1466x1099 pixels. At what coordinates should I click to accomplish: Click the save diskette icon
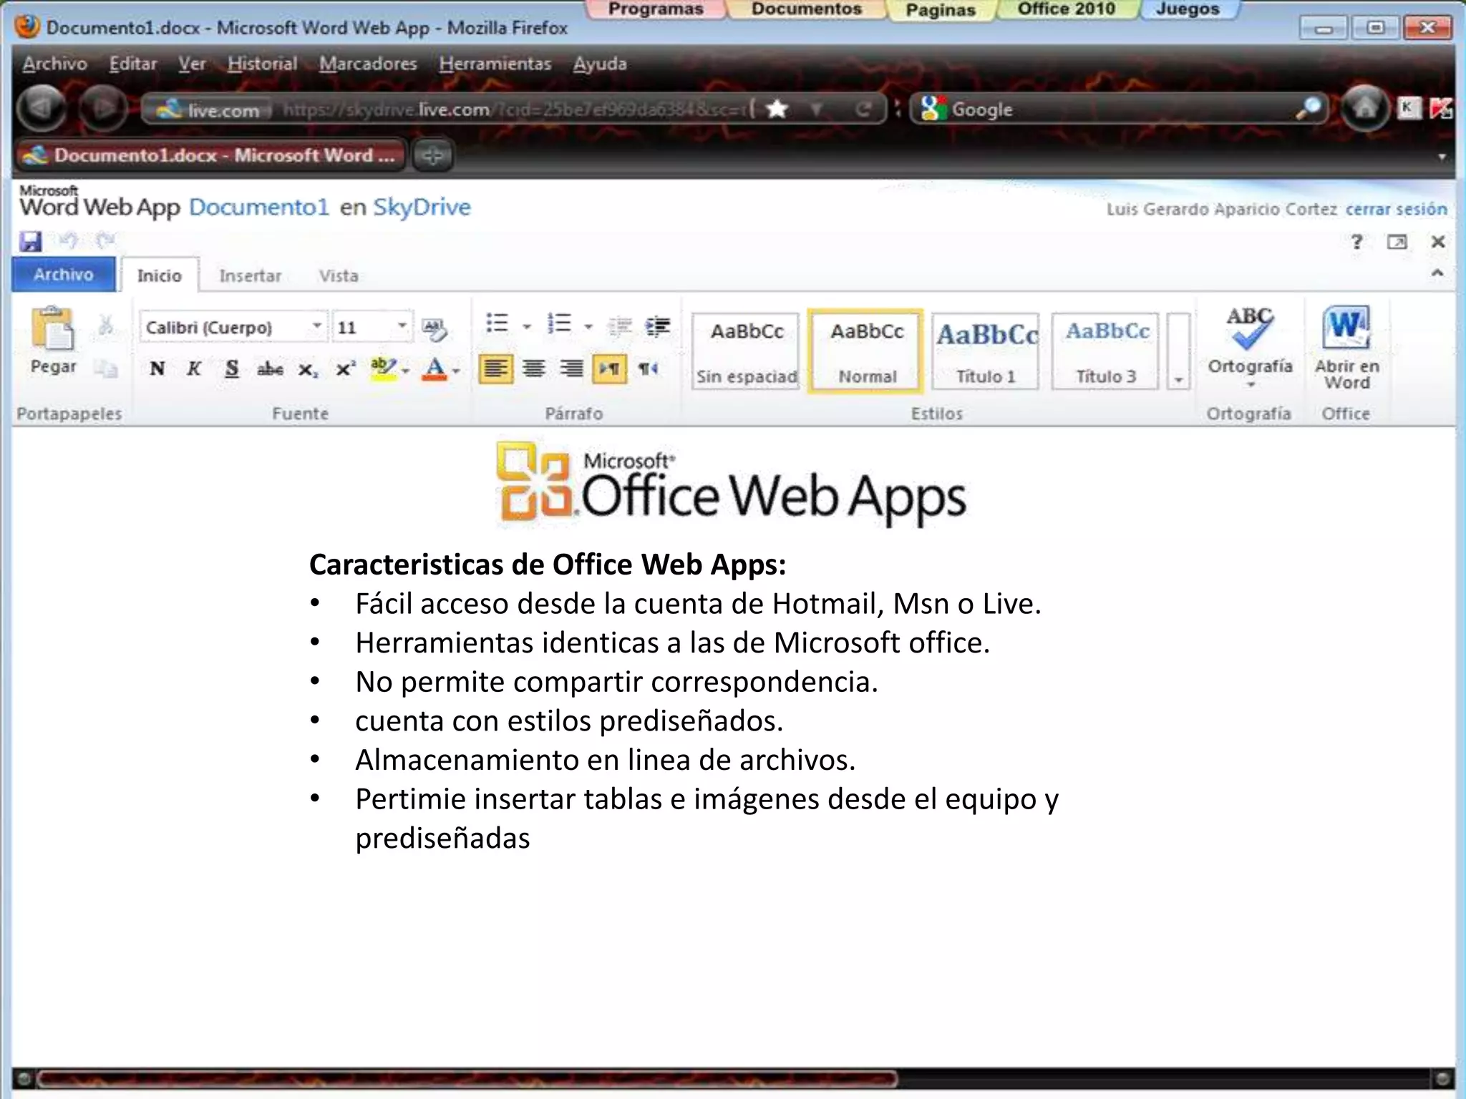point(30,241)
